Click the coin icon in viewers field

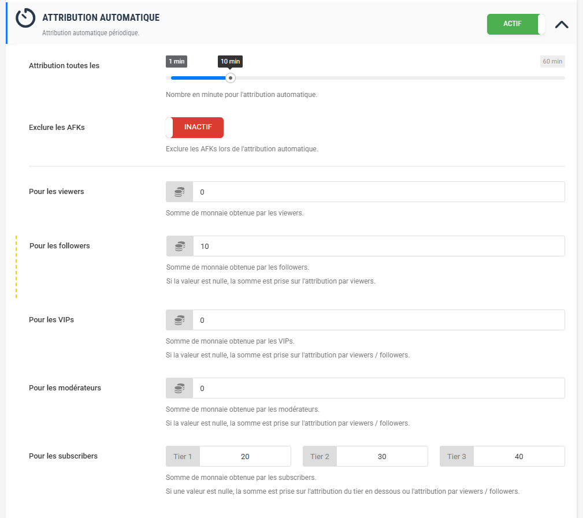pyautogui.click(x=179, y=192)
